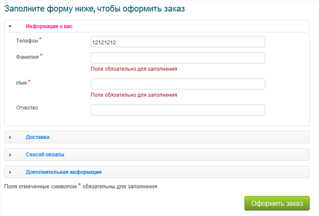This screenshot has height=216, width=319.
Task: Click the Имя field label
Action: (21, 83)
